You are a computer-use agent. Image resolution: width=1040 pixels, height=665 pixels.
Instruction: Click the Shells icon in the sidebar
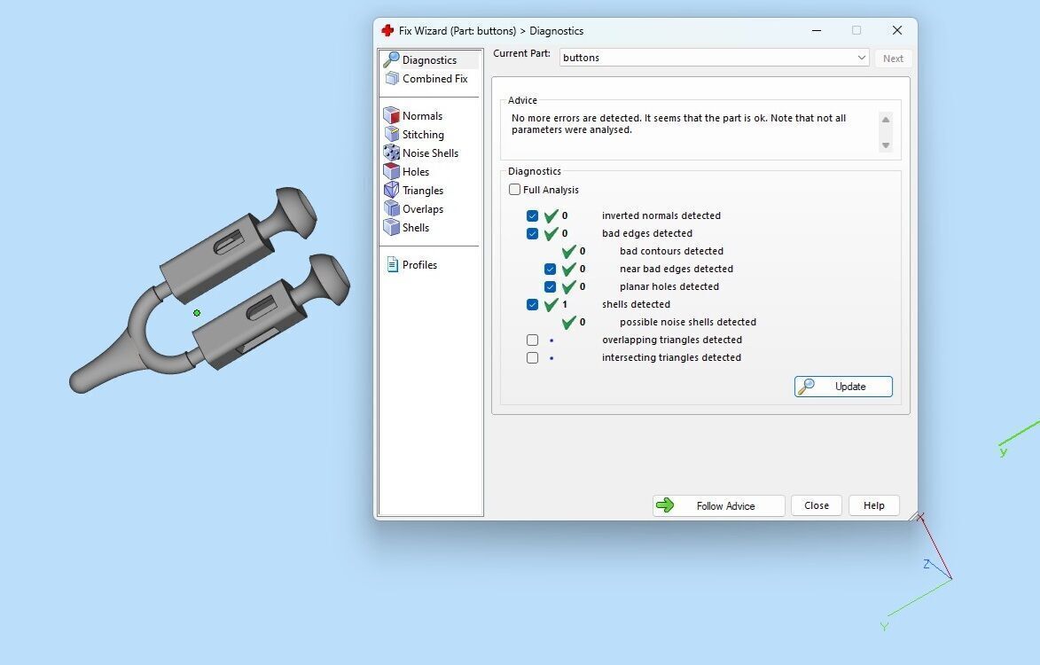[x=391, y=227]
